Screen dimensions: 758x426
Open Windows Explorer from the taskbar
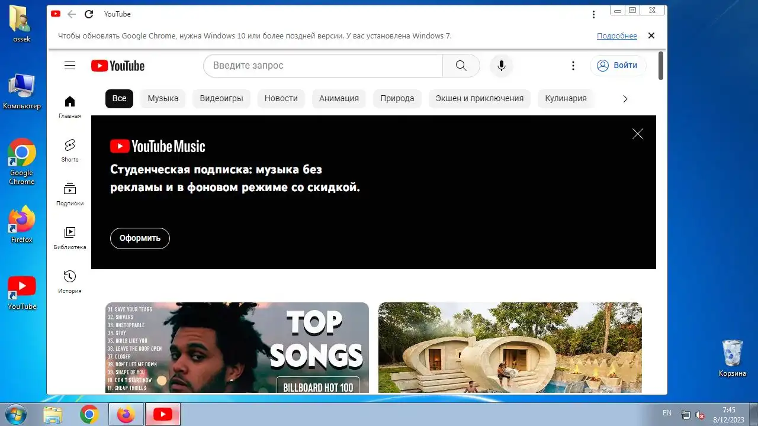pyautogui.click(x=53, y=415)
